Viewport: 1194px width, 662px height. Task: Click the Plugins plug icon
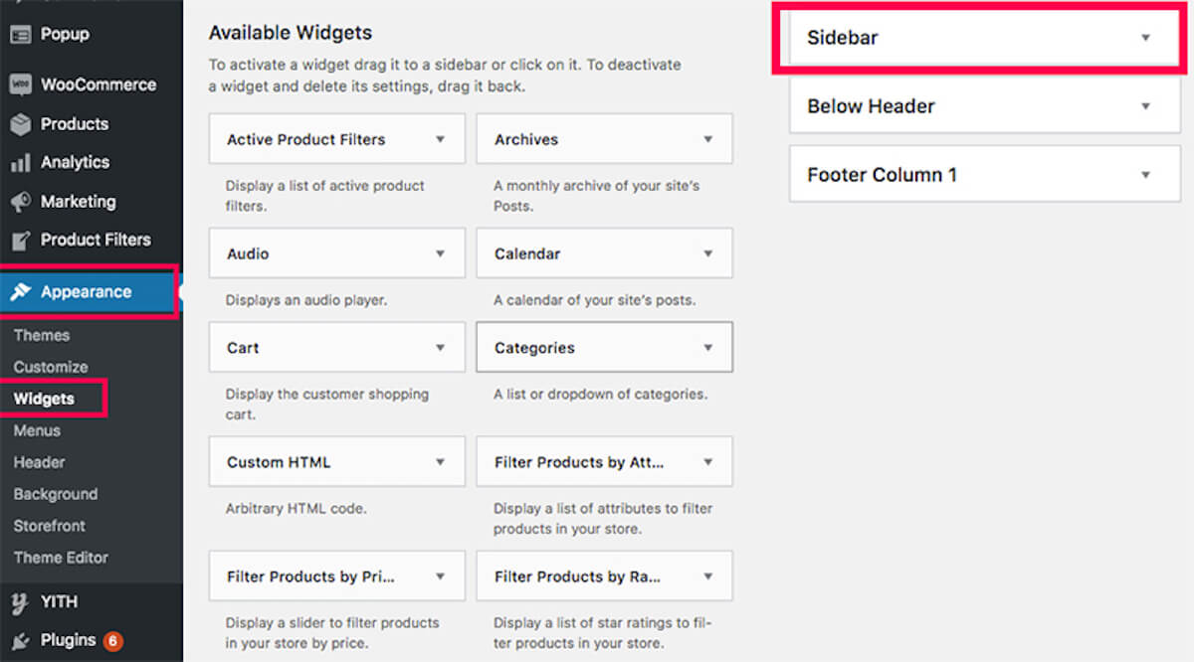click(20, 640)
